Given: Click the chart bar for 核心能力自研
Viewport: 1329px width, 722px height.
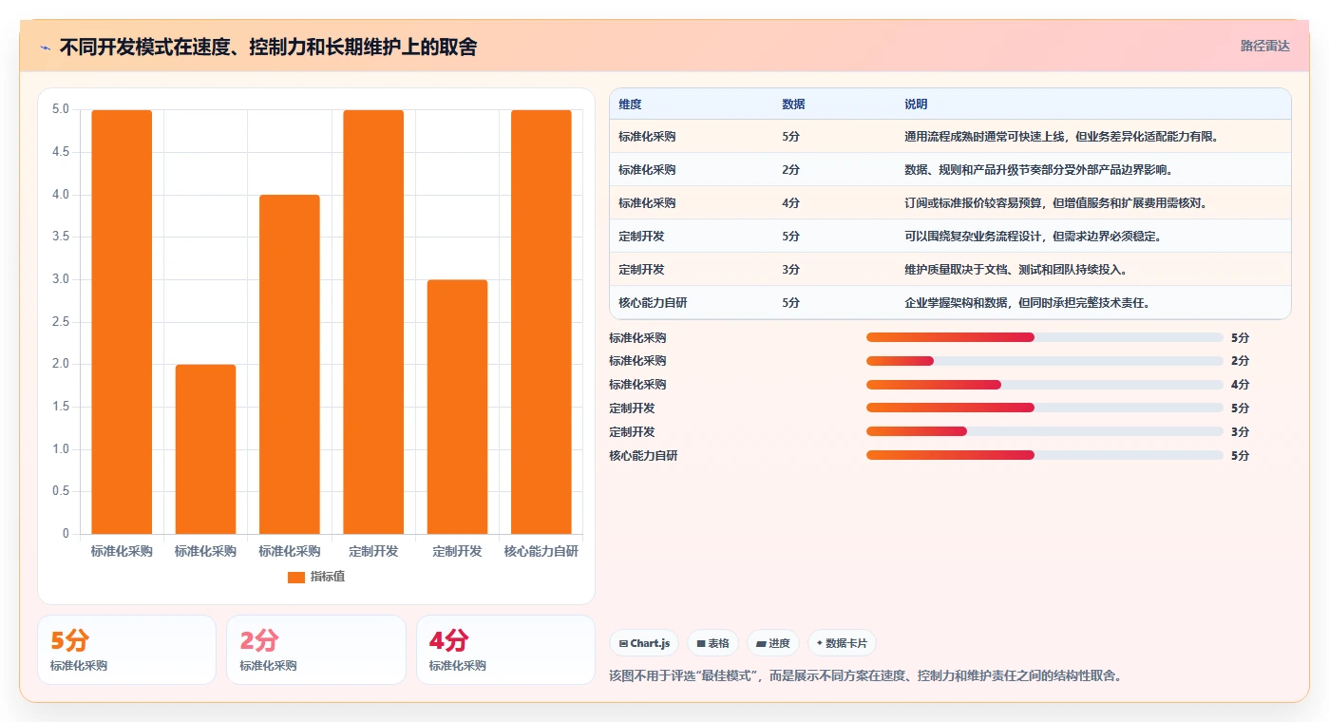Looking at the screenshot, I should (x=541, y=322).
